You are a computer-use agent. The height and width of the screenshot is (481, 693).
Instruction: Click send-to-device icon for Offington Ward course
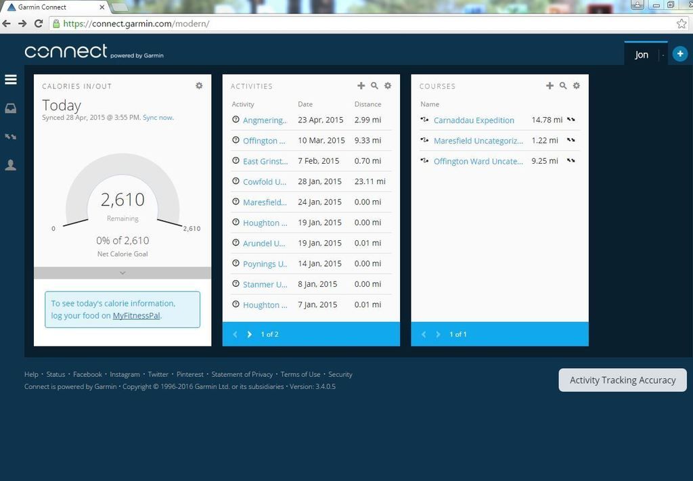(x=571, y=160)
